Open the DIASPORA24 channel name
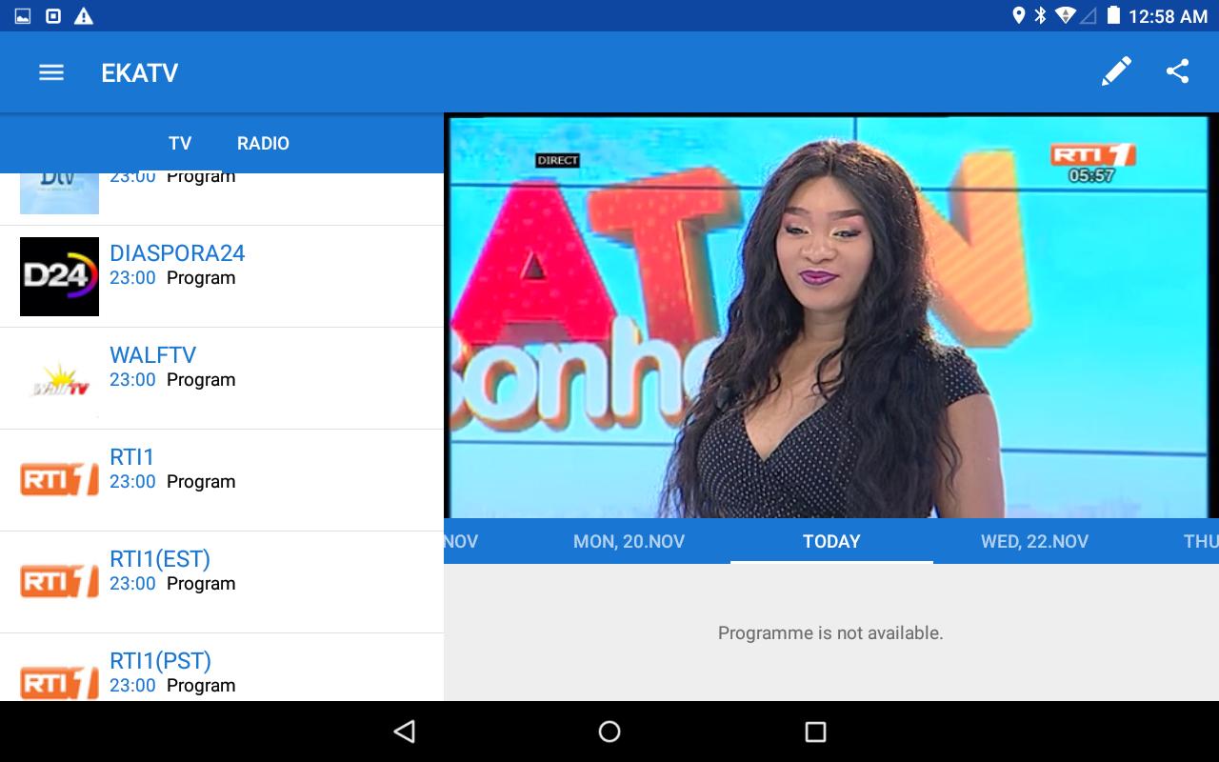Image resolution: width=1219 pixels, height=762 pixels. coord(177,253)
